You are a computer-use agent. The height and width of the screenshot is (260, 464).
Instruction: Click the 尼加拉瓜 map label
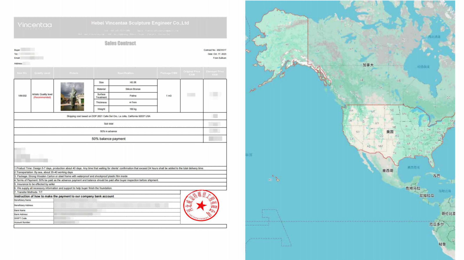427,196
